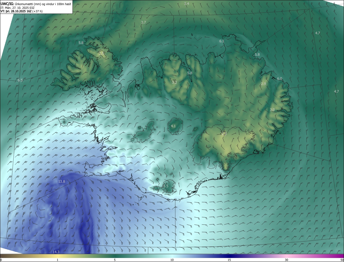This screenshot has width=344, height=262.
Task: Select the 'IT: Mán. 27. 10. 2025 03Z' line
Action: click(17, 8)
